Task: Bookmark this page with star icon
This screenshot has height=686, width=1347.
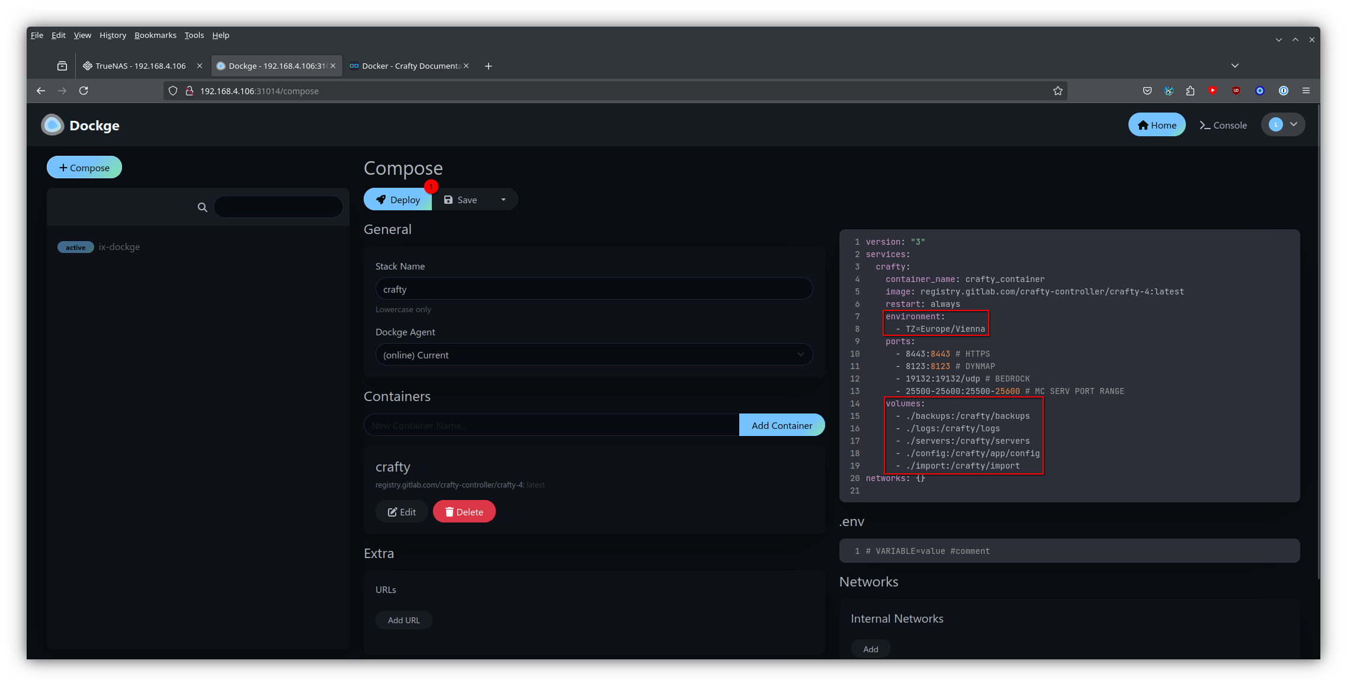Action: [x=1058, y=91]
